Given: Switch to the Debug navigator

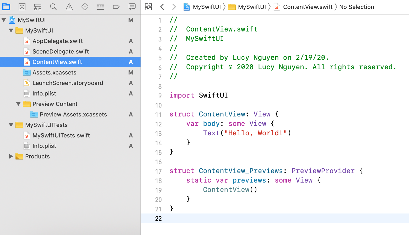Looking at the screenshot, I should (101, 7).
